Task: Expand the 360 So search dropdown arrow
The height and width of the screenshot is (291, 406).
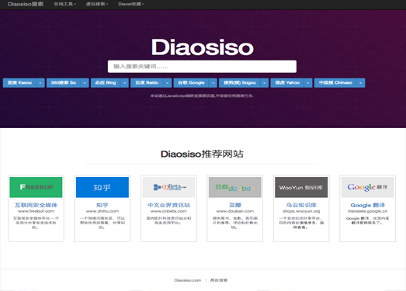Action: (x=85, y=83)
